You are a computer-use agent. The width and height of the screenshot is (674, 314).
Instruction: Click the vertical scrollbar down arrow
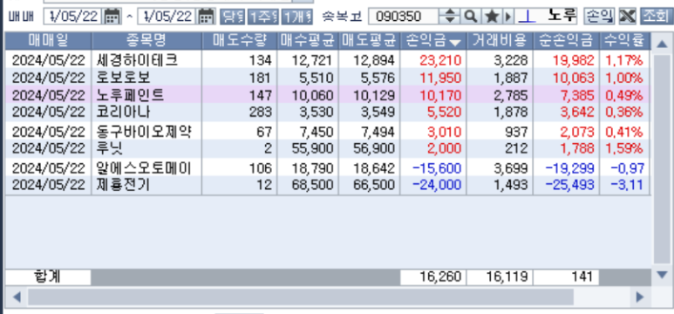pos(662,274)
